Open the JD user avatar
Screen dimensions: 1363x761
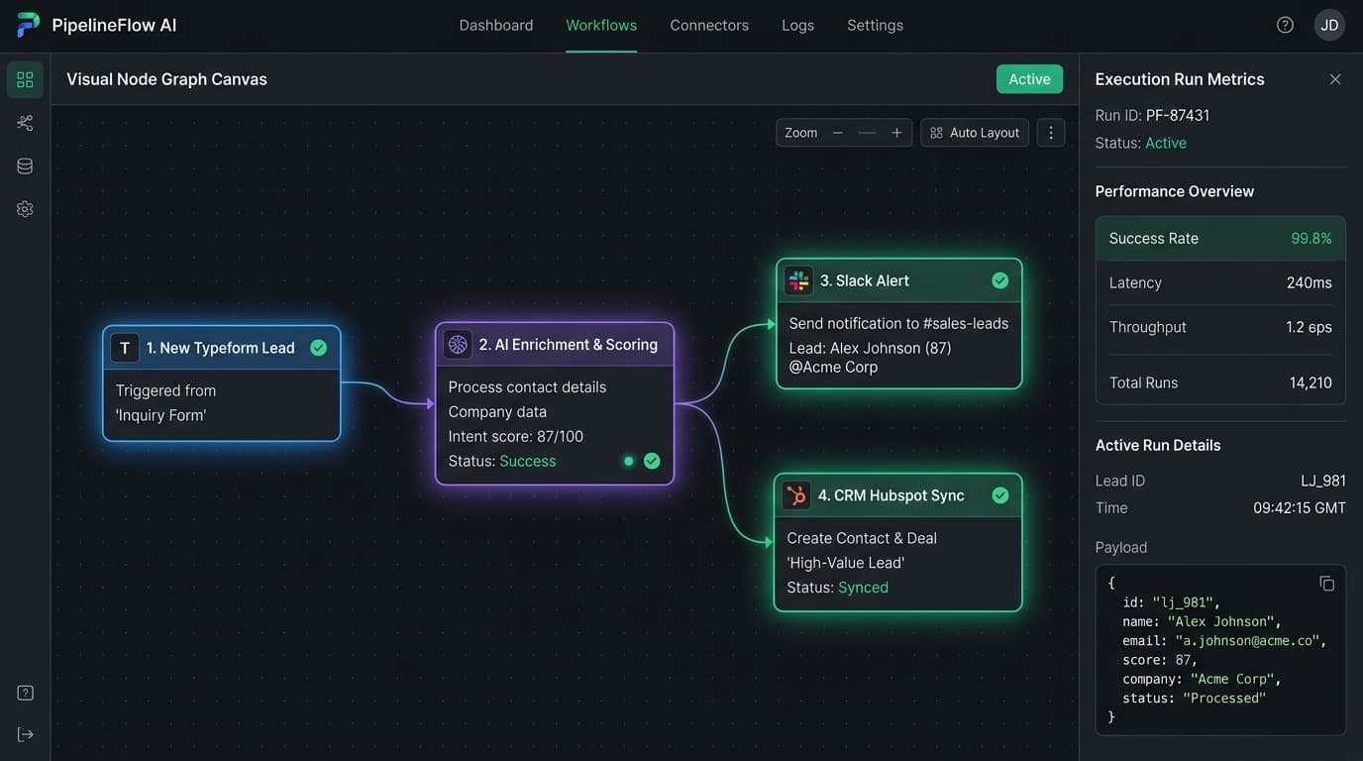click(1329, 25)
